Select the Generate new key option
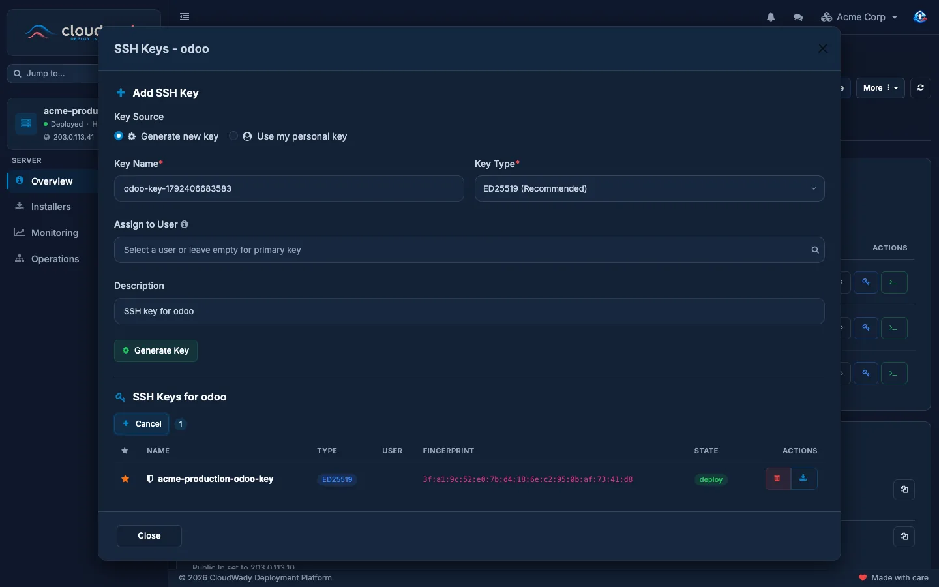 pyautogui.click(x=119, y=136)
